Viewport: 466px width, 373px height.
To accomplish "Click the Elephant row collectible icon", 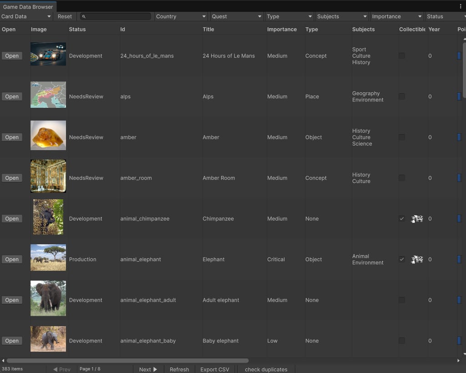I will (x=417, y=259).
